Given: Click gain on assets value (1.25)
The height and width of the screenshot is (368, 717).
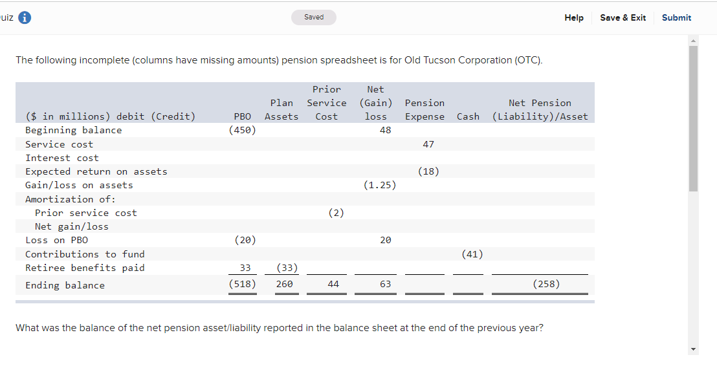Looking at the screenshot, I should pos(380,186).
